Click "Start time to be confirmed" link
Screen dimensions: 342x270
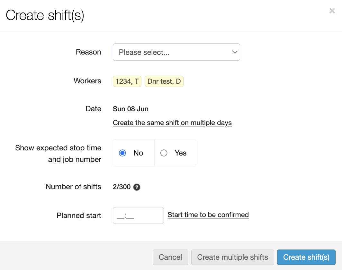click(208, 215)
